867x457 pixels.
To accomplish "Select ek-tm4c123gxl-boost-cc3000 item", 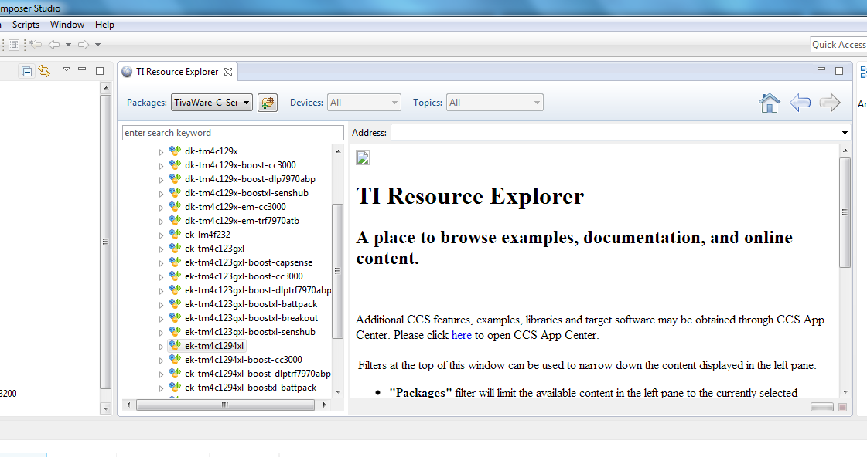I will coord(244,276).
